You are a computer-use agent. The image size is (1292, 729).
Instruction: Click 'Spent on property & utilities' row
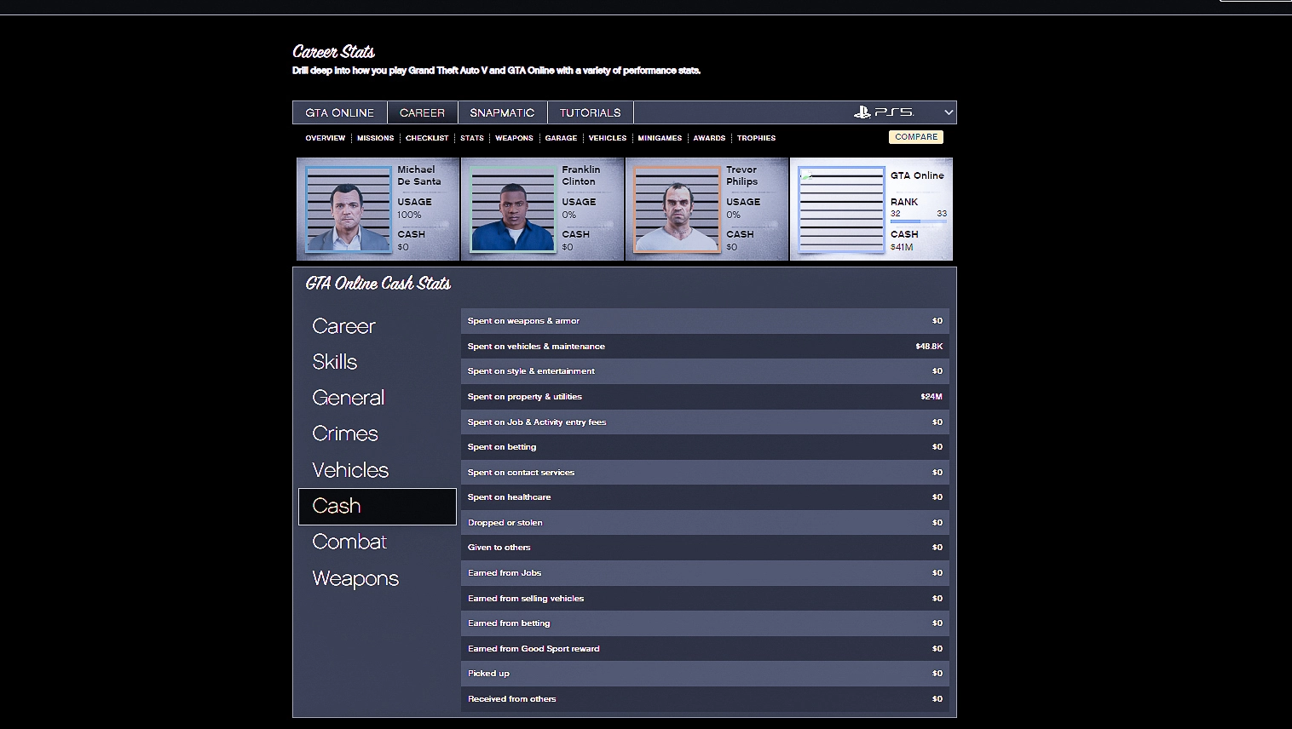click(705, 397)
